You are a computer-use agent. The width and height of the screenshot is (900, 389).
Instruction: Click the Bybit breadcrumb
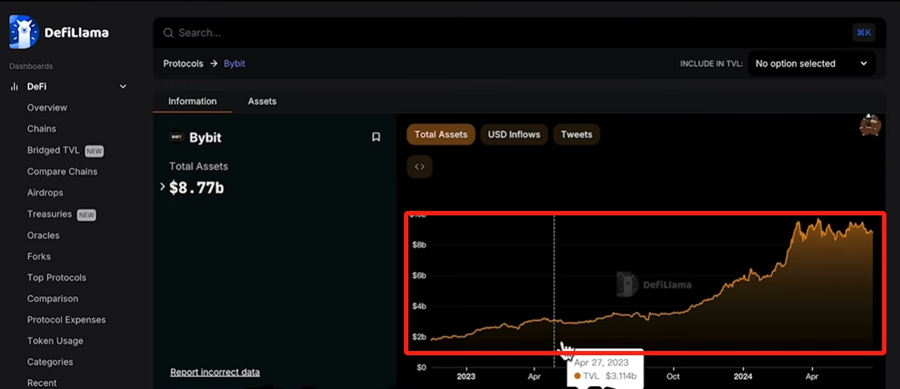coord(234,63)
